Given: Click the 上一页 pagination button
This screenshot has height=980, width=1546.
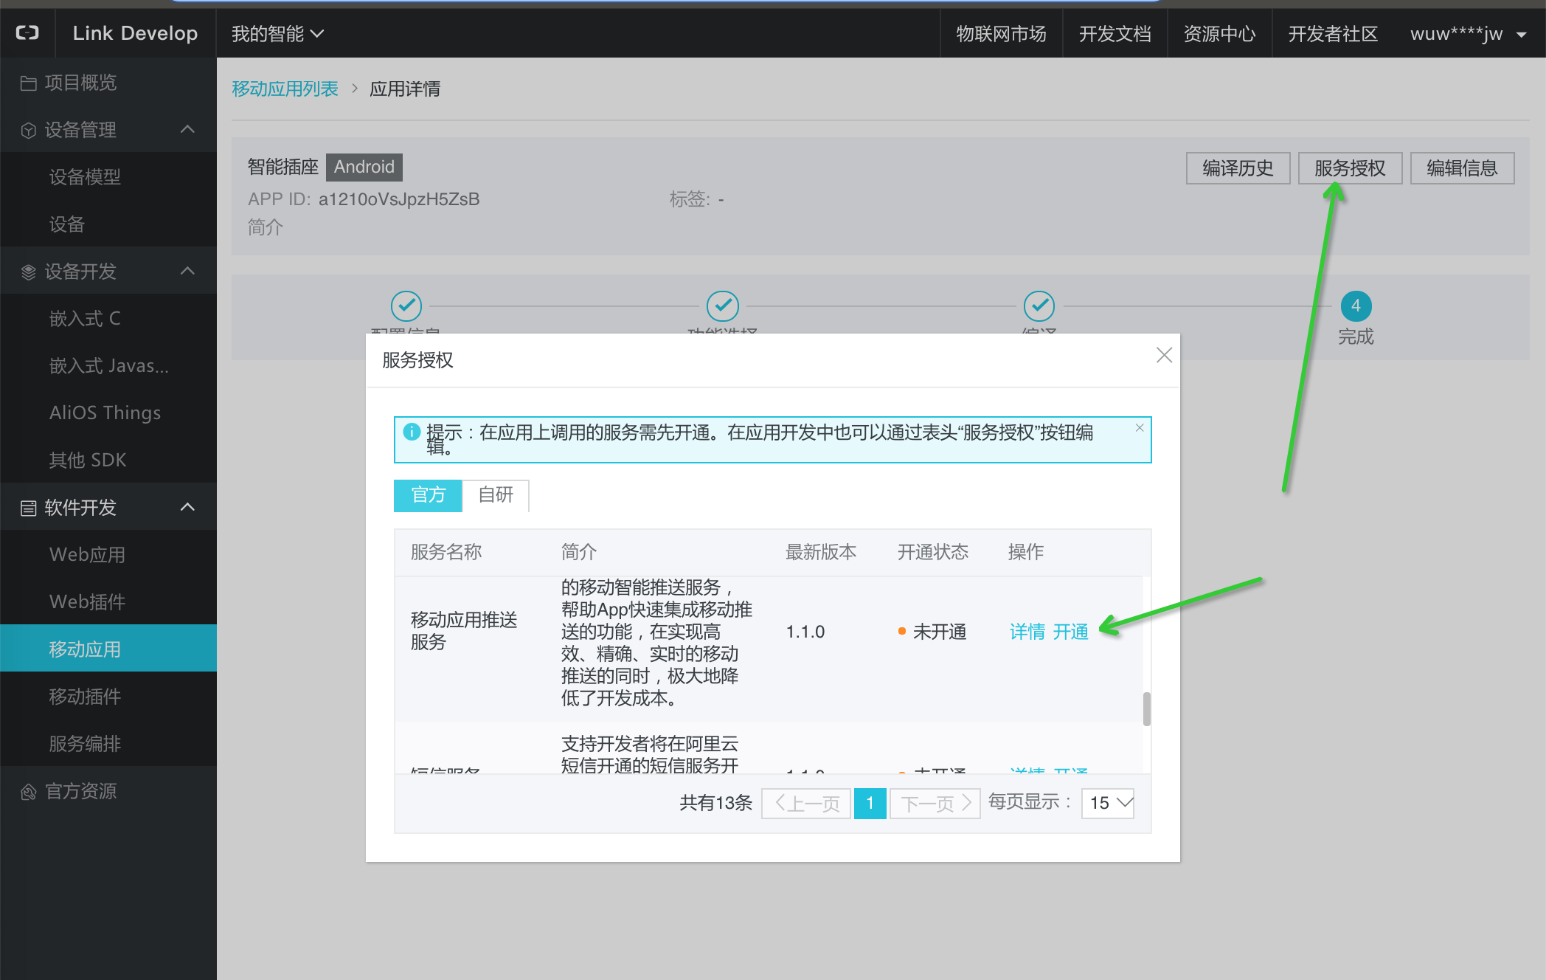Looking at the screenshot, I should pyautogui.click(x=806, y=803).
